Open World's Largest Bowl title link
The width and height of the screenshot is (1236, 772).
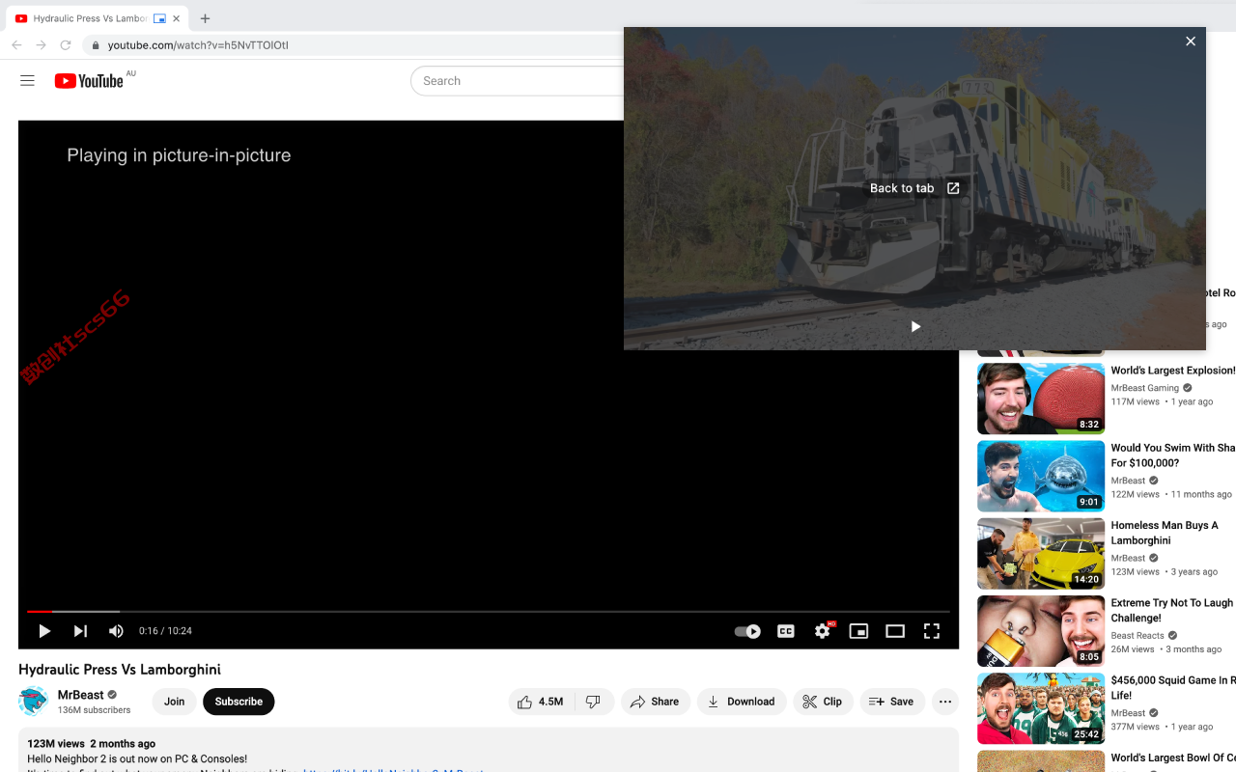(1173, 758)
